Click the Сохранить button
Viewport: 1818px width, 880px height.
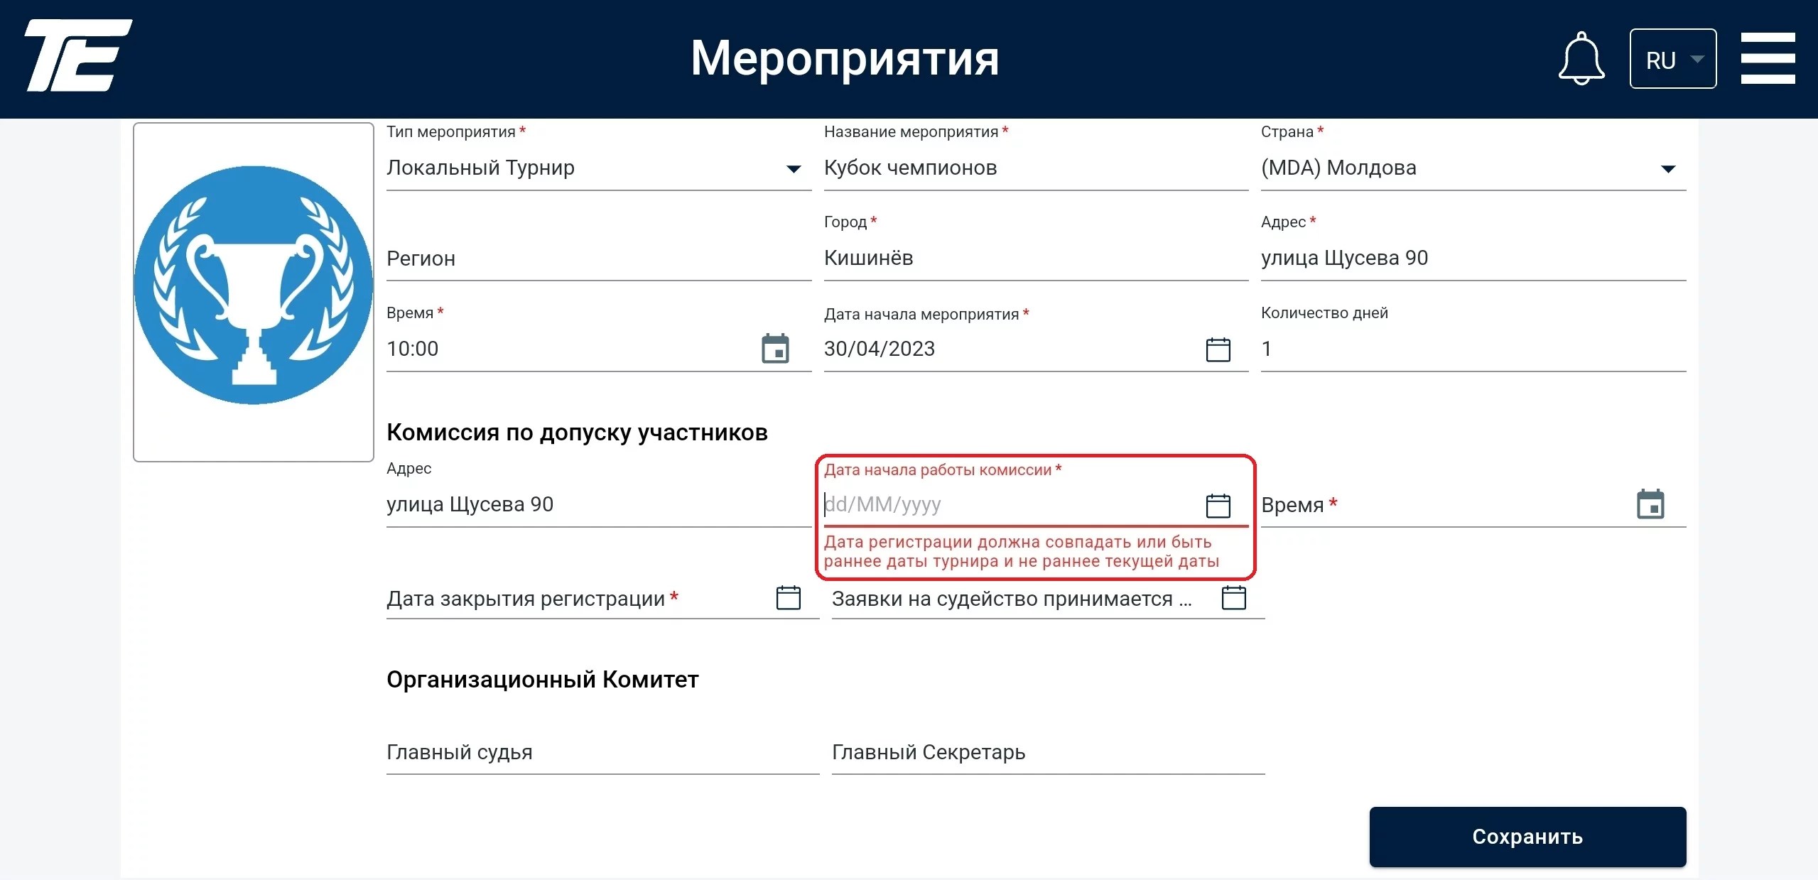pos(1527,836)
